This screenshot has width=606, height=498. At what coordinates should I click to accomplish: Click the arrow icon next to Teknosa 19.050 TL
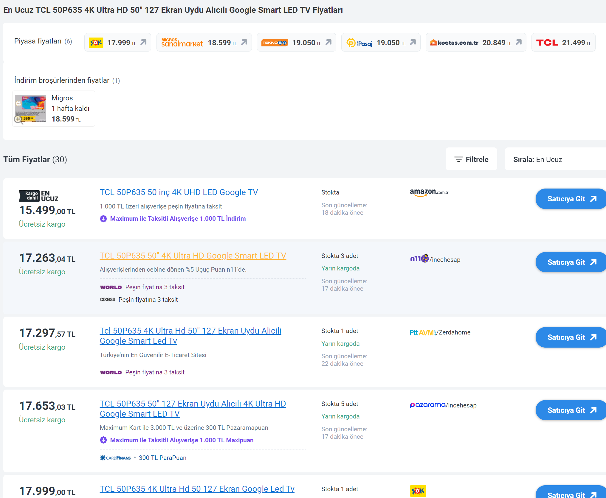coord(328,42)
